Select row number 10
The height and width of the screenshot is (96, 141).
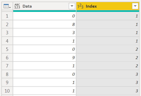7,91
